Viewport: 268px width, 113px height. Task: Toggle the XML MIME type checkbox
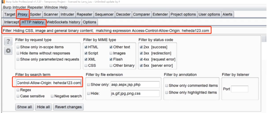[x=86, y=59]
